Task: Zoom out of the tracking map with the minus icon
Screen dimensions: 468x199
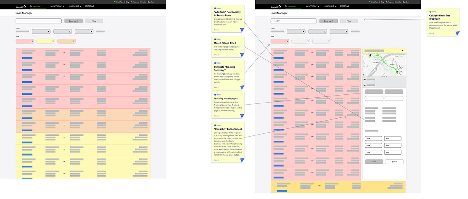Action: coord(401,73)
